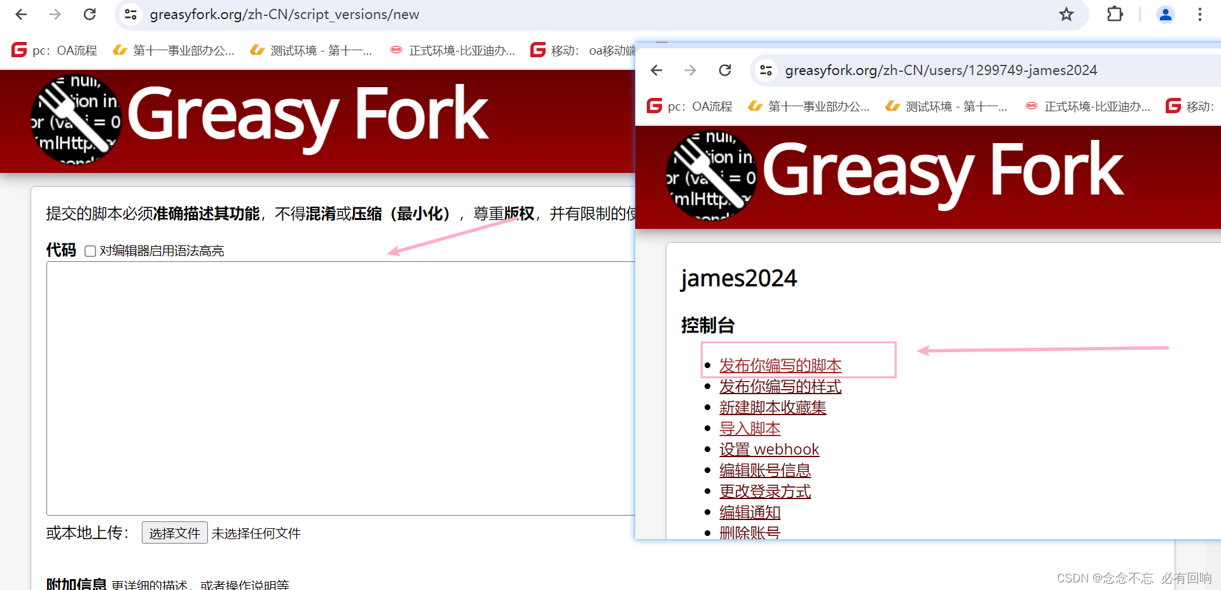Click the 附加信息 section label
Screen dimensions: 1221x590
pos(76,584)
